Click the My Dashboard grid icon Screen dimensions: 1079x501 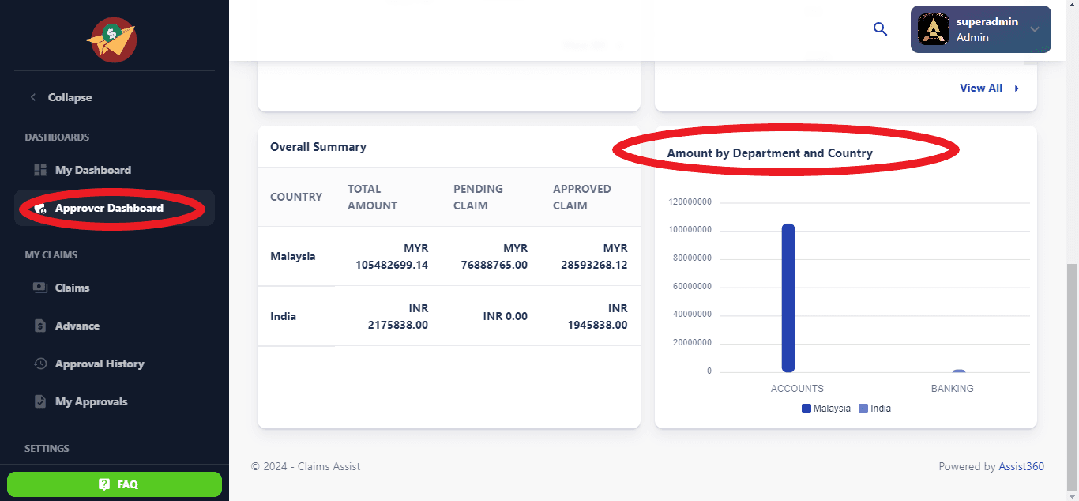point(40,170)
